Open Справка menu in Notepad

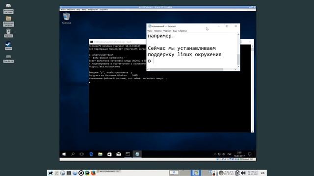(183, 31)
